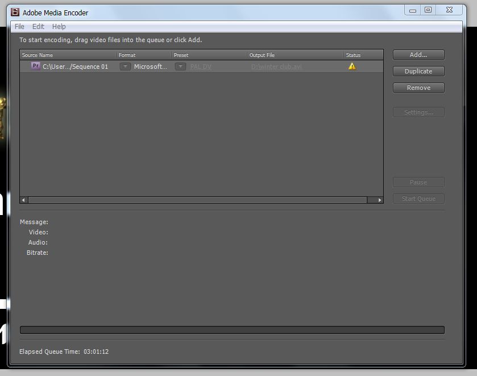
Task: Open the File menu
Action: coord(19,27)
